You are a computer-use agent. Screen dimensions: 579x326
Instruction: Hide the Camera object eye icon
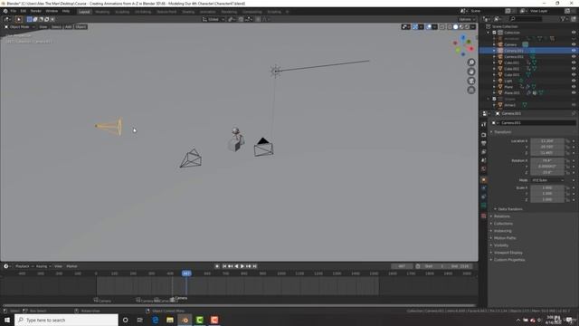pyautogui.click(x=574, y=44)
